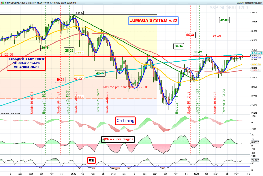Select the 3.126,00 resistance level label
263x176 pixels.
pos(7,55)
